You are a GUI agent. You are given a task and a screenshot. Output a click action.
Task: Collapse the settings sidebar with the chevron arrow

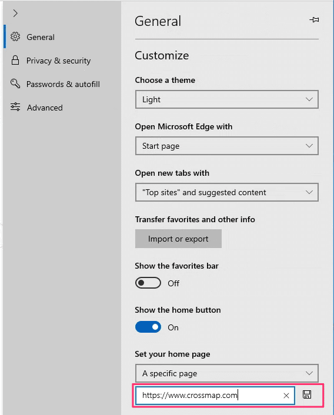[15, 14]
